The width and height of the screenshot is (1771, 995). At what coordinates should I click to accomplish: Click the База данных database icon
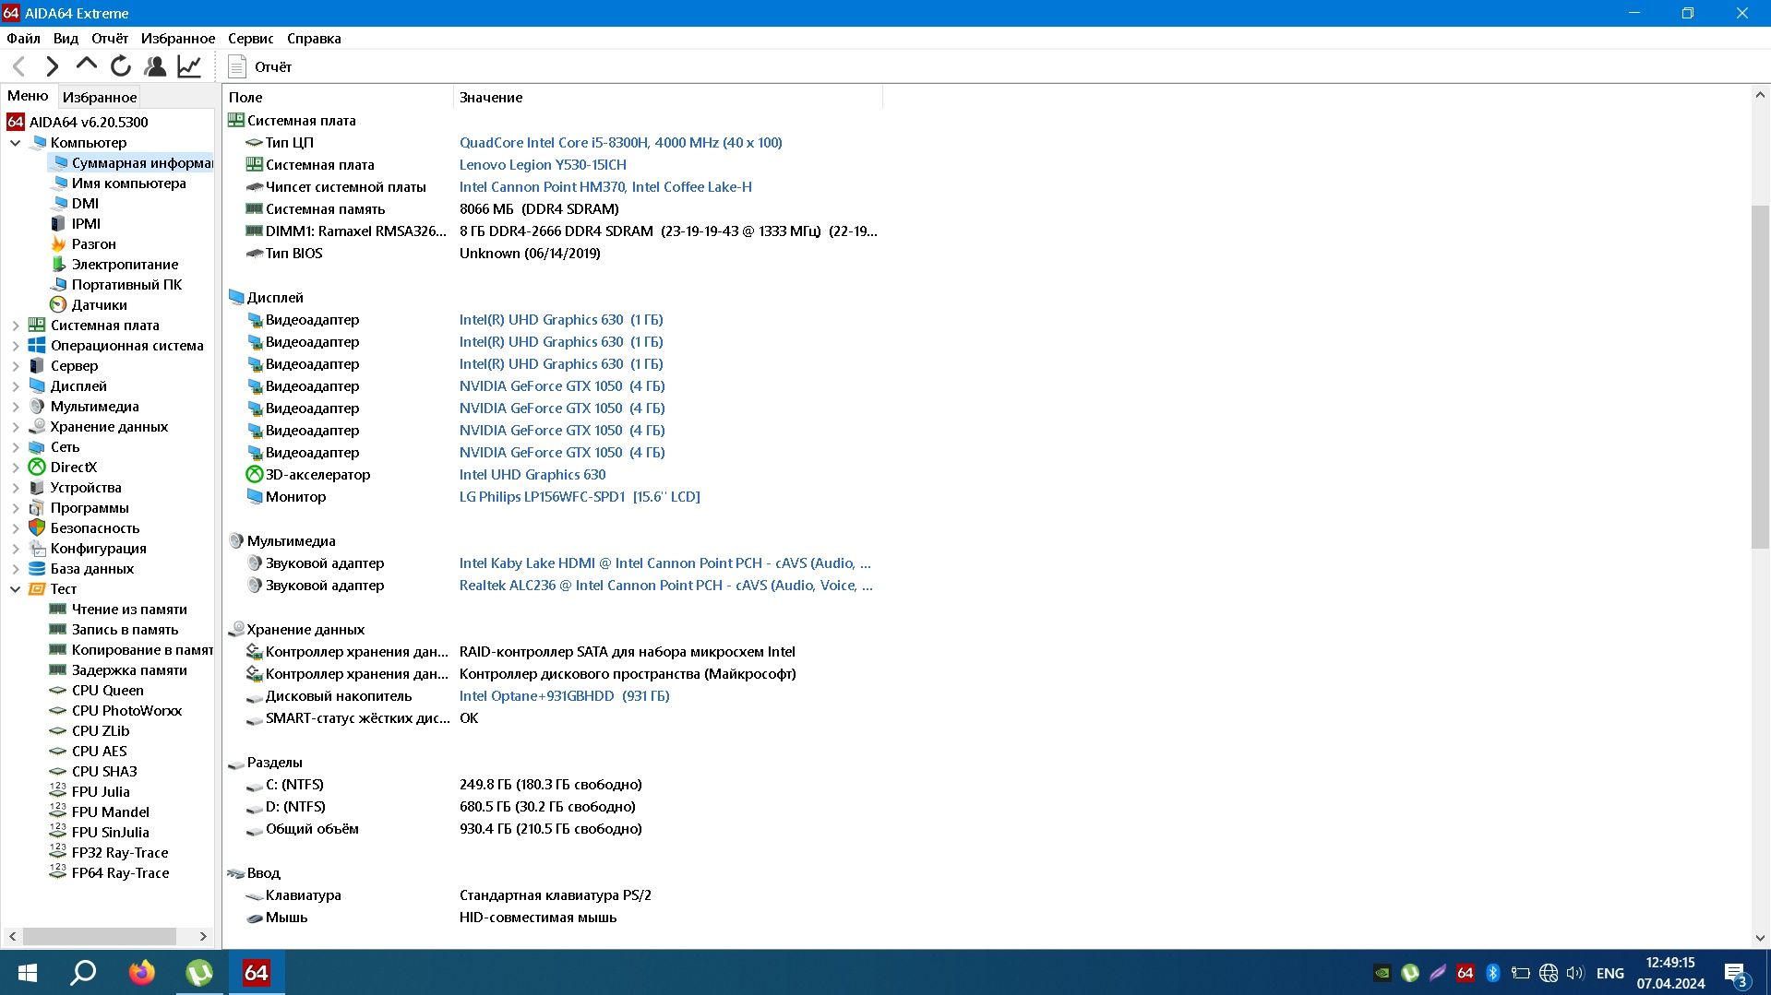pyautogui.click(x=37, y=569)
